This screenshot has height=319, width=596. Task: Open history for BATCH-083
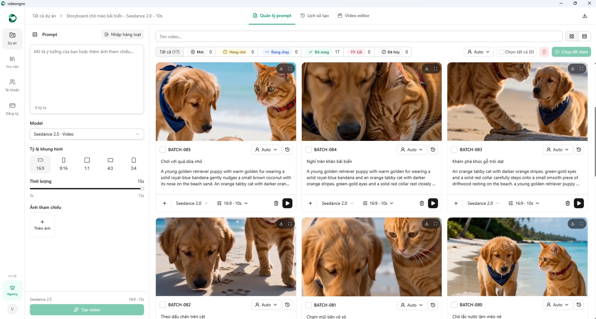coord(579,150)
